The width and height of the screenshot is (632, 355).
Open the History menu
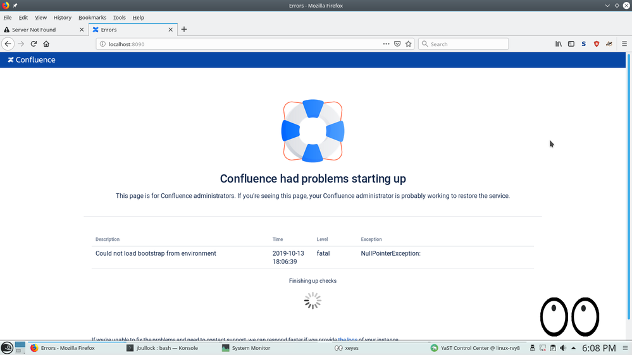pyautogui.click(x=63, y=17)
